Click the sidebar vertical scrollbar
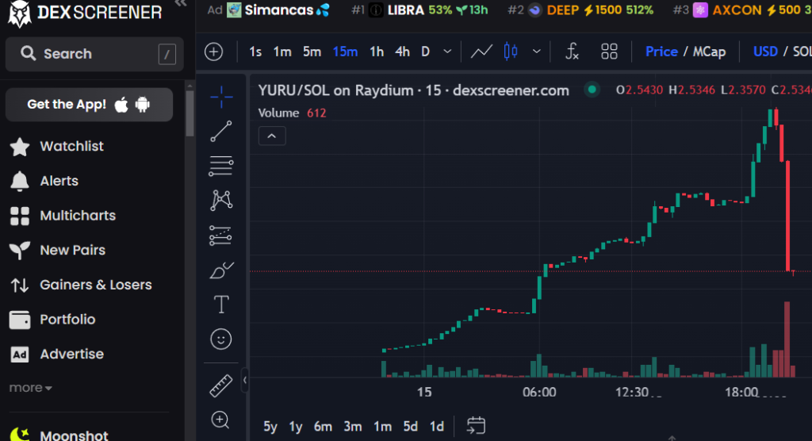Viewport: 812px width, 441px height. tap(190, 114)
